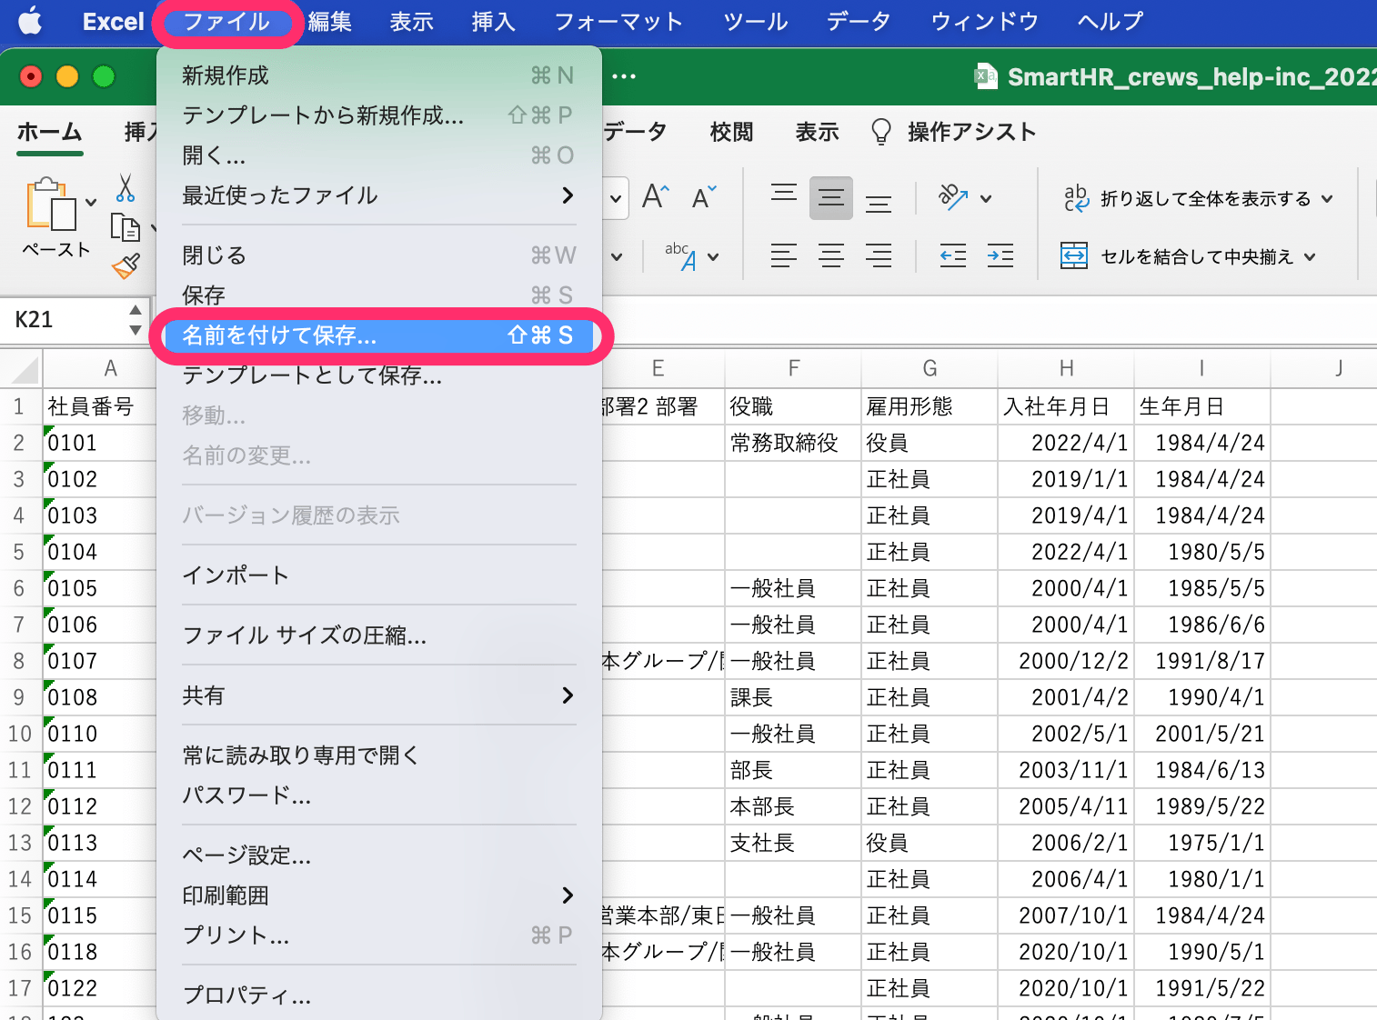Image resolution: width=1377 pixels, height=1020 pixels.
Task: Select the Format Painter brush
Action: click(x=126, y=265)
